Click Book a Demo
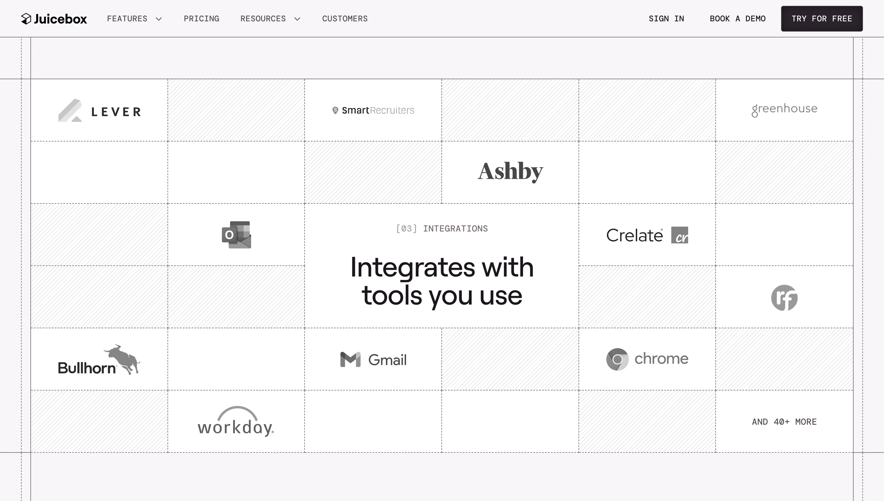 pos(738,19)
